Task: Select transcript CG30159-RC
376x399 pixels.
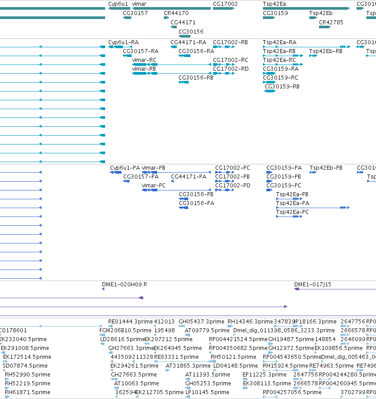Action: 281,78
